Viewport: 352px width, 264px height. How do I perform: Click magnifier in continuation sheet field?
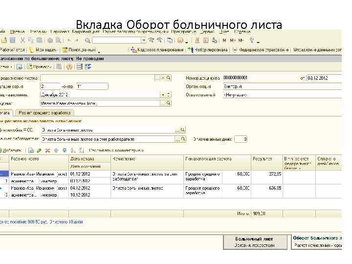pos(169,78)
